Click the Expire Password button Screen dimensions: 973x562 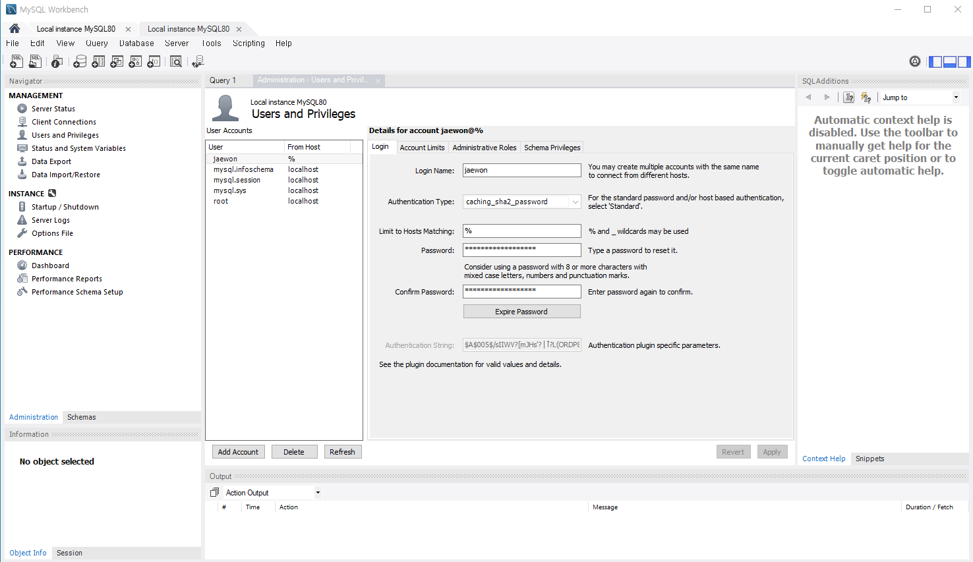(521, 312)
